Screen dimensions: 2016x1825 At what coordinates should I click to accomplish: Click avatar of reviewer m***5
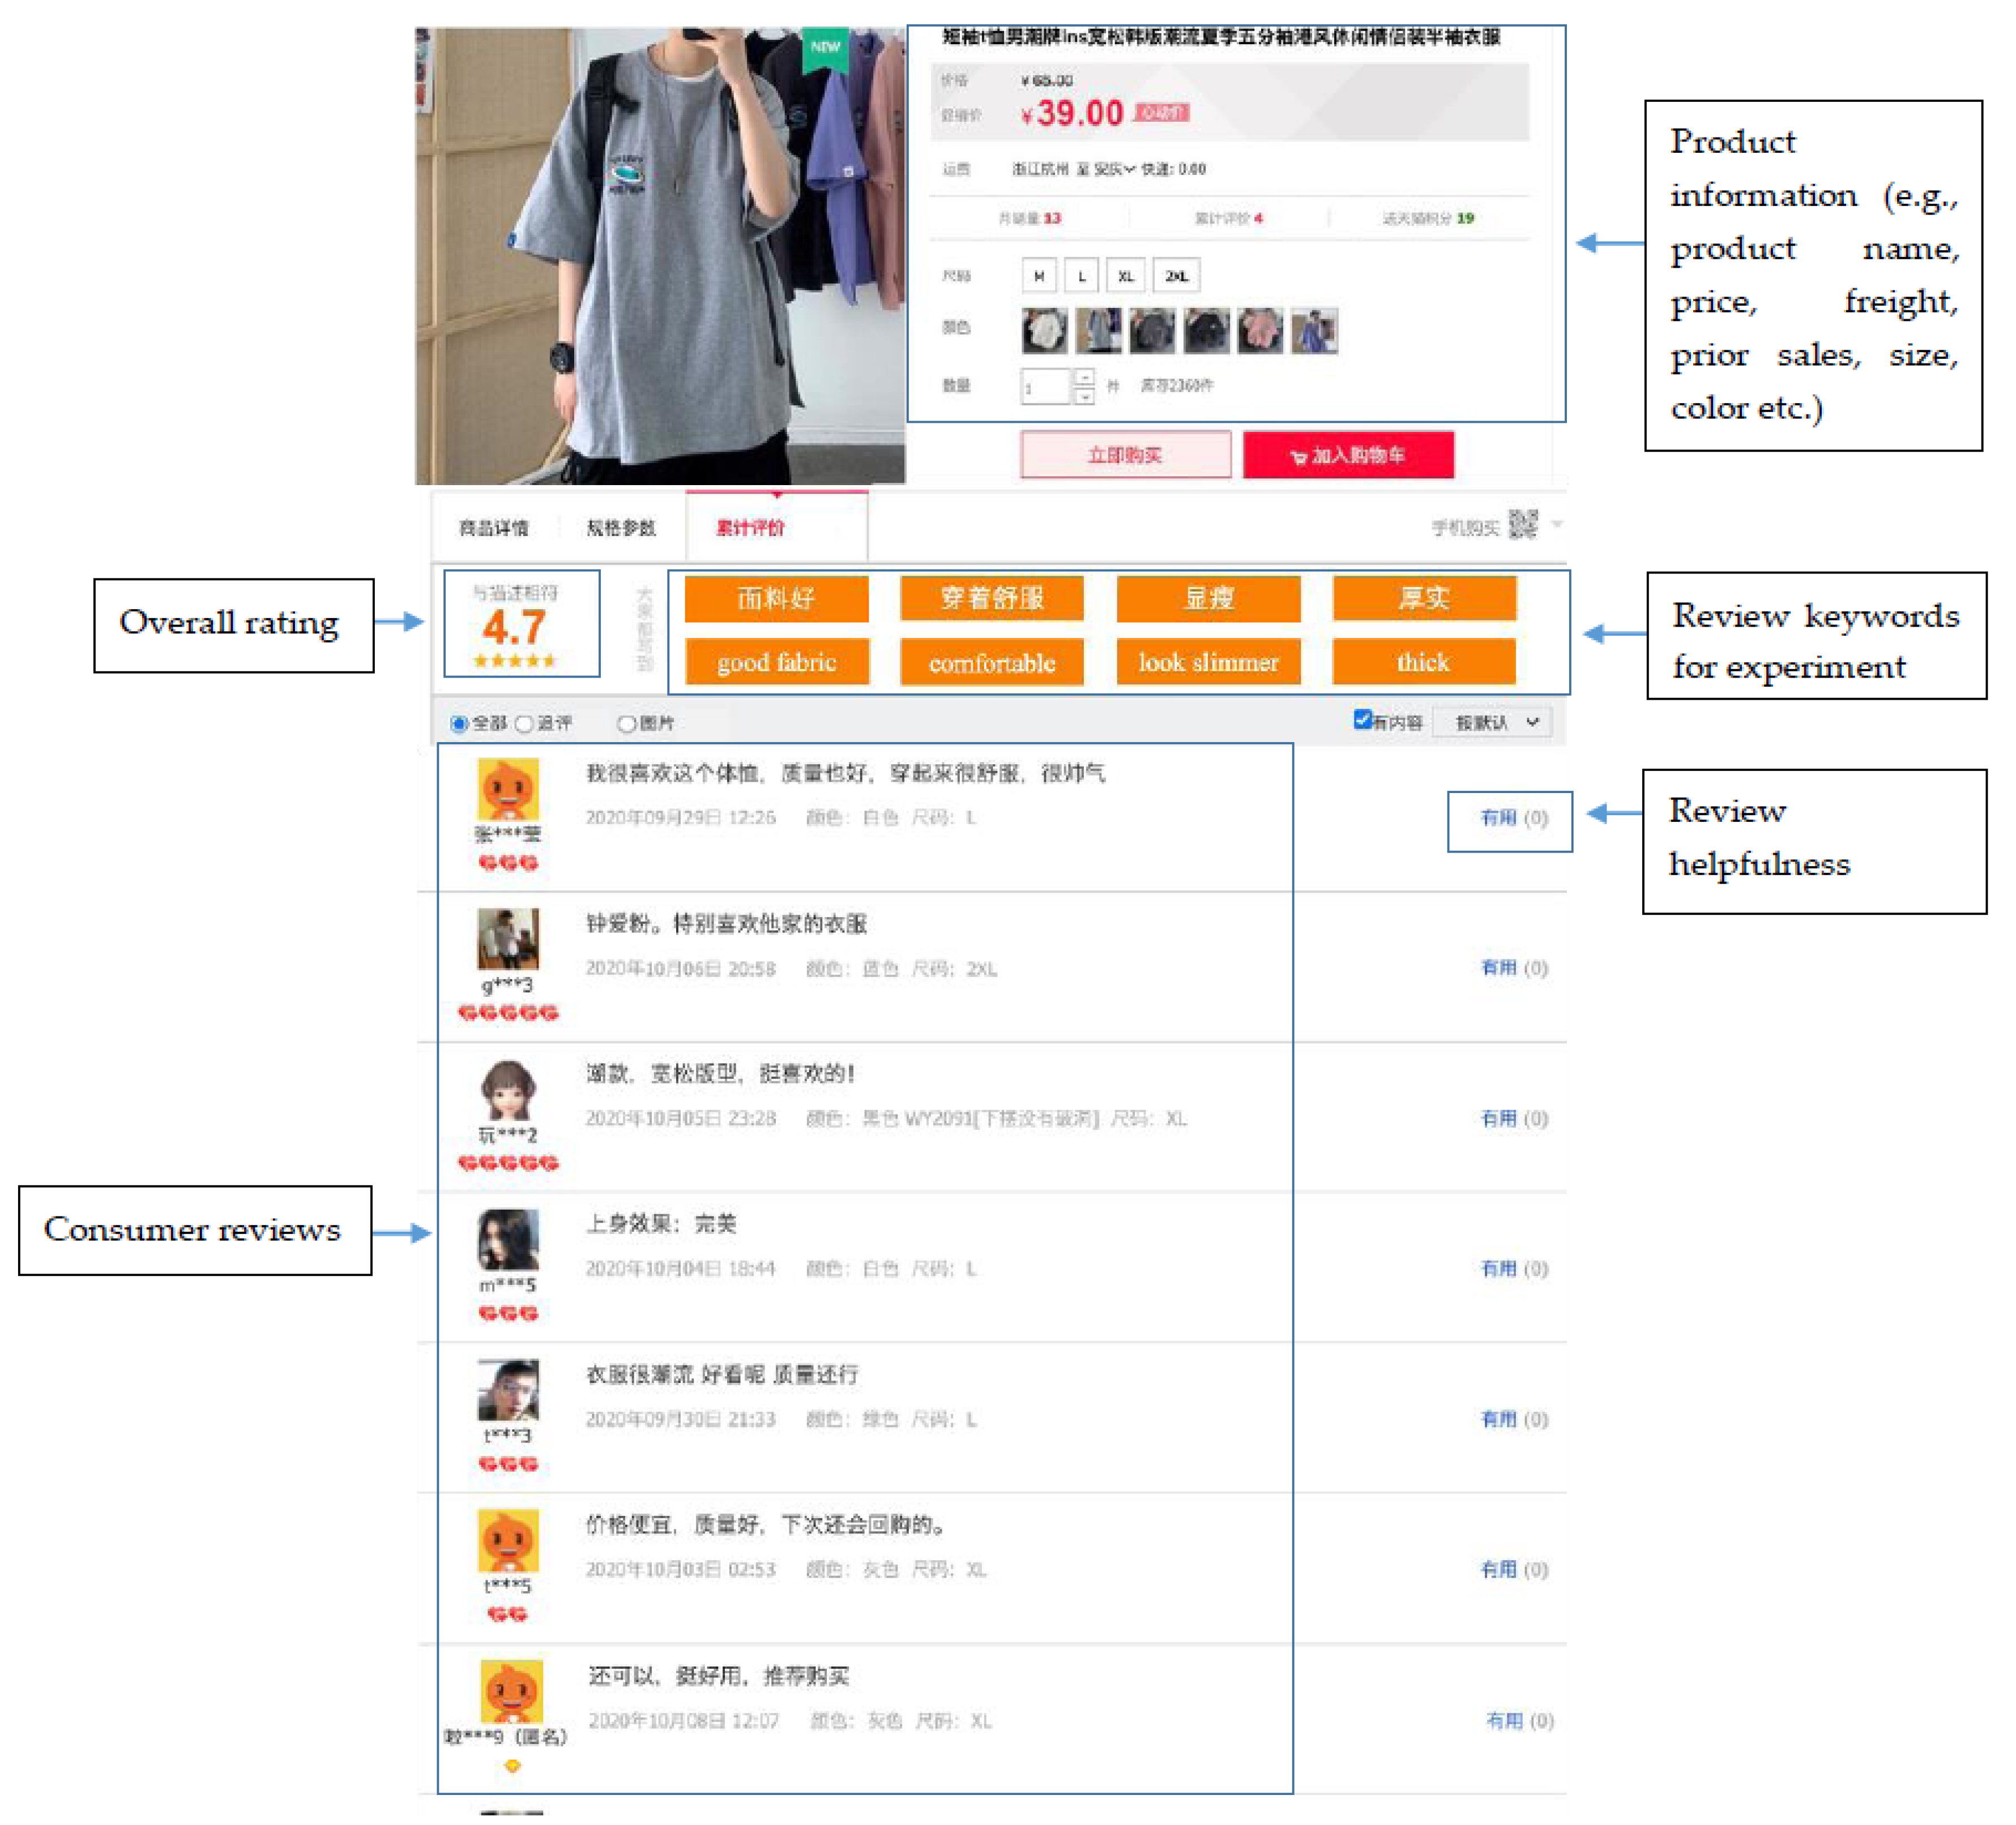pos(508,1239)
